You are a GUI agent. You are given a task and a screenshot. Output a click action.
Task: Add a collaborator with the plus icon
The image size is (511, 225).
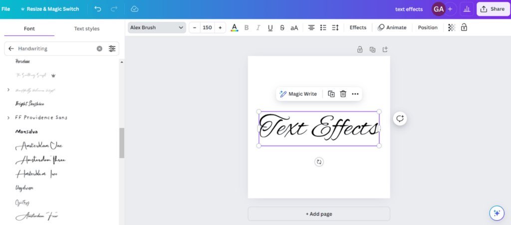450,9
